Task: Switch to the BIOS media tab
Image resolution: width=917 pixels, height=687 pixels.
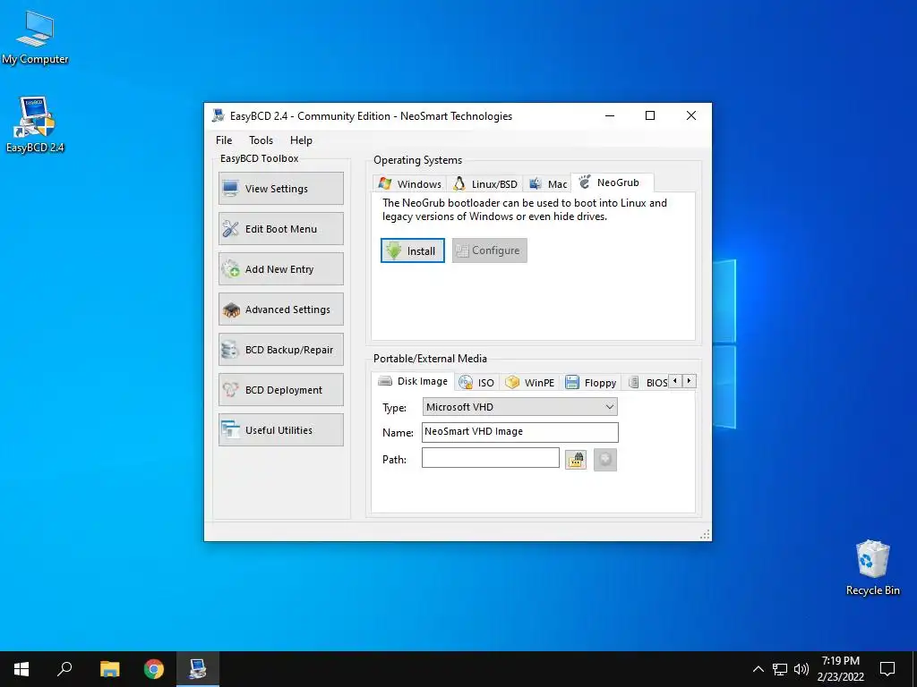Action: click(x=647, y=383)
